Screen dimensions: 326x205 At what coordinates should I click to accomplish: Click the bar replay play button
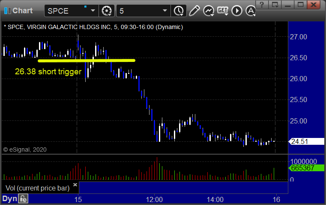237,11
